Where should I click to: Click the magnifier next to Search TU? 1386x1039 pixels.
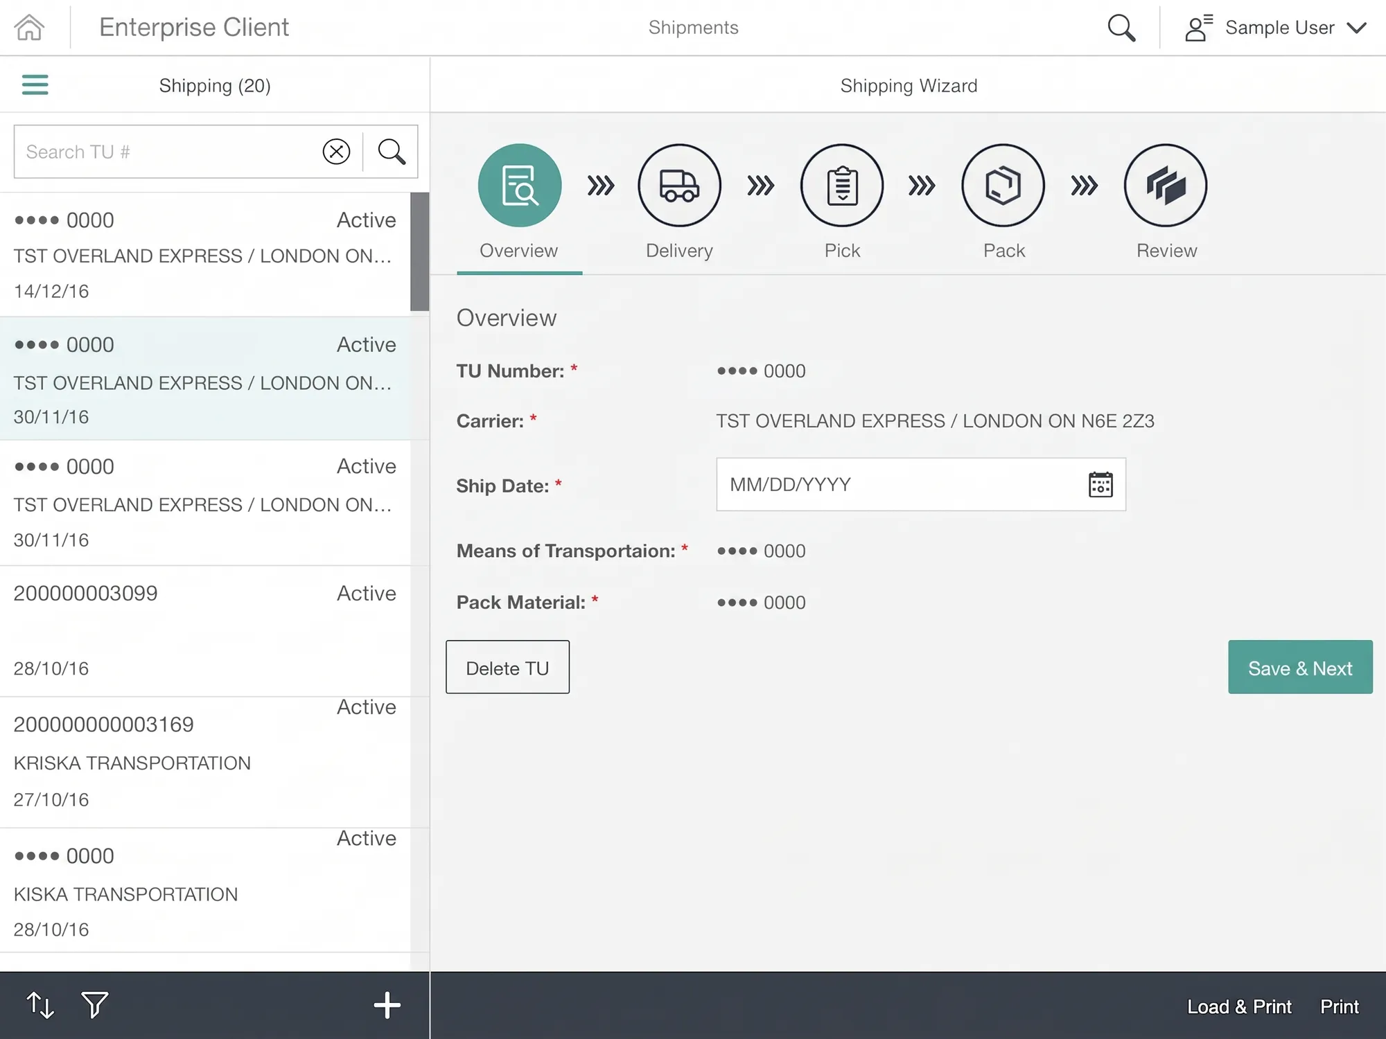[x=392, y=152]
